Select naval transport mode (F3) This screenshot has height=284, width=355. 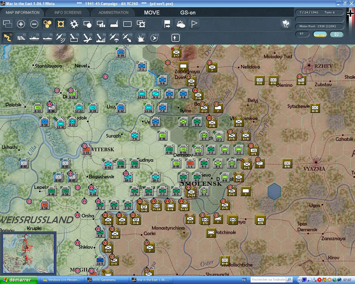tap(34, 38)
